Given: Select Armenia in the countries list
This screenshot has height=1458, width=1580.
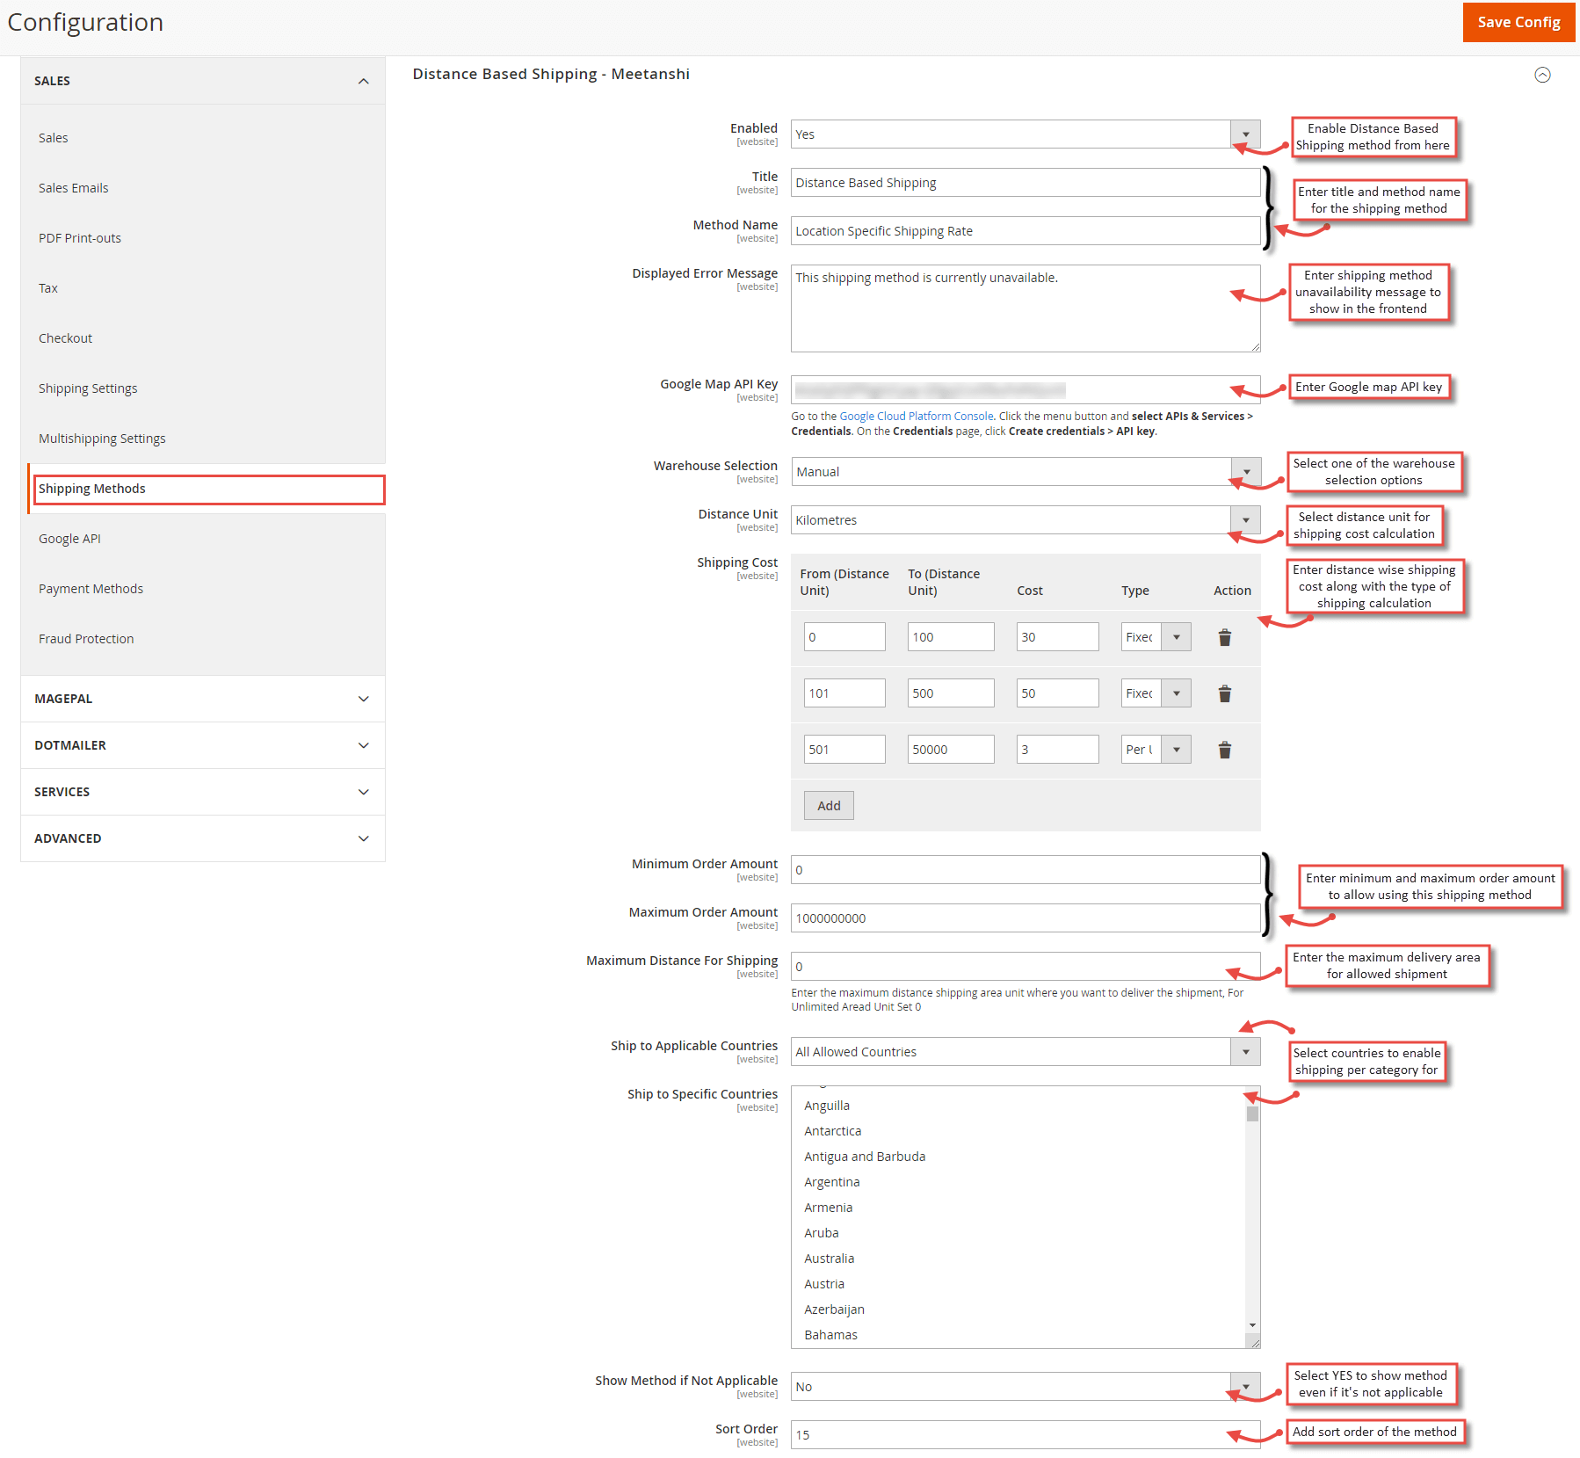Looking at the screenshot, I should coord(1018,1208).
